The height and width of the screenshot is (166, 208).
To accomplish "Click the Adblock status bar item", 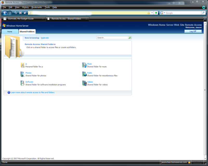I will 197,162.
